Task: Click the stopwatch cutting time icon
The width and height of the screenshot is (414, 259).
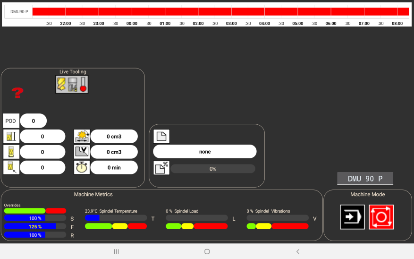Action: coord(82,168)
